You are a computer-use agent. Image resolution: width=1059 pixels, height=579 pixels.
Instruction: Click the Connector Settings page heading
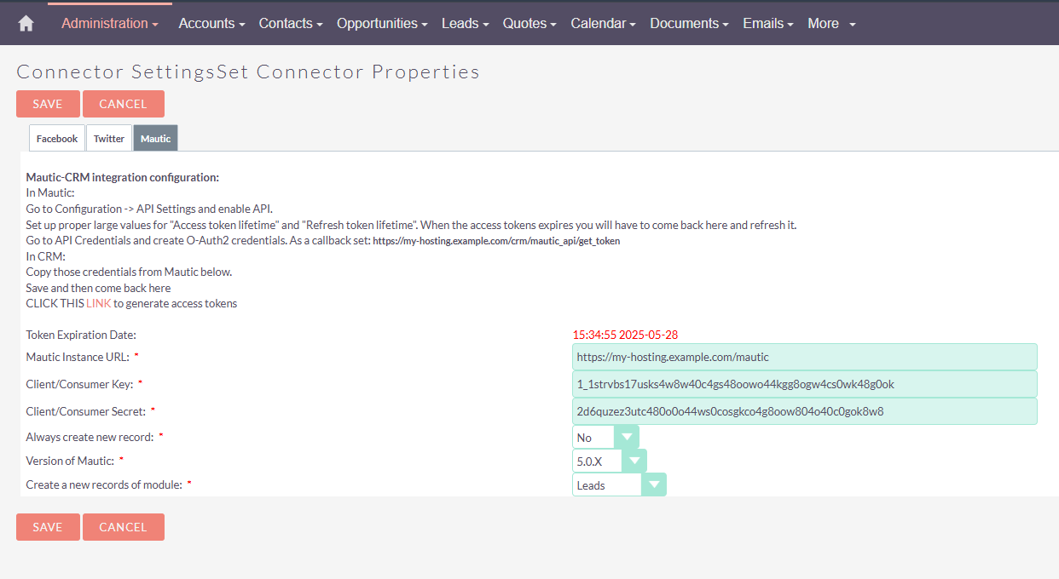248,72
